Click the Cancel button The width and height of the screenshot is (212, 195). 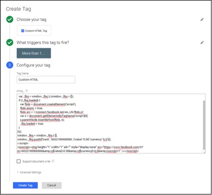[x=52, y=185]
